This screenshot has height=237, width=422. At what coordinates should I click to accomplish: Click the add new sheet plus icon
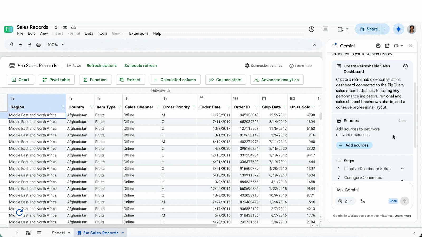(x=17, y=233)
